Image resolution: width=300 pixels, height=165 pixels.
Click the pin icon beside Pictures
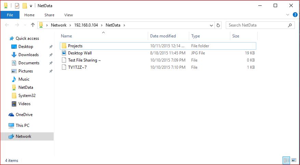(x=51, y=71)
